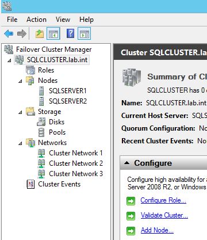Open the View menu
This screenshot has width=207, height=240.
(x=63, y=20)
